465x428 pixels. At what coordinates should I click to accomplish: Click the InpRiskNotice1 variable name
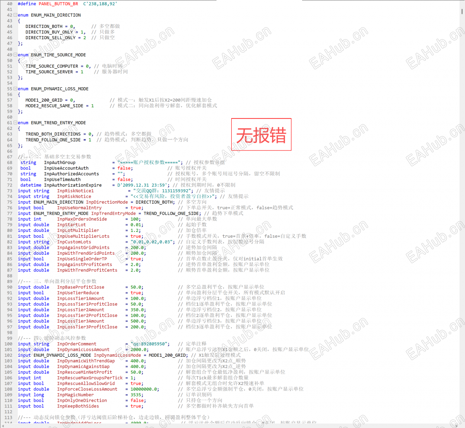pos(76,191)
